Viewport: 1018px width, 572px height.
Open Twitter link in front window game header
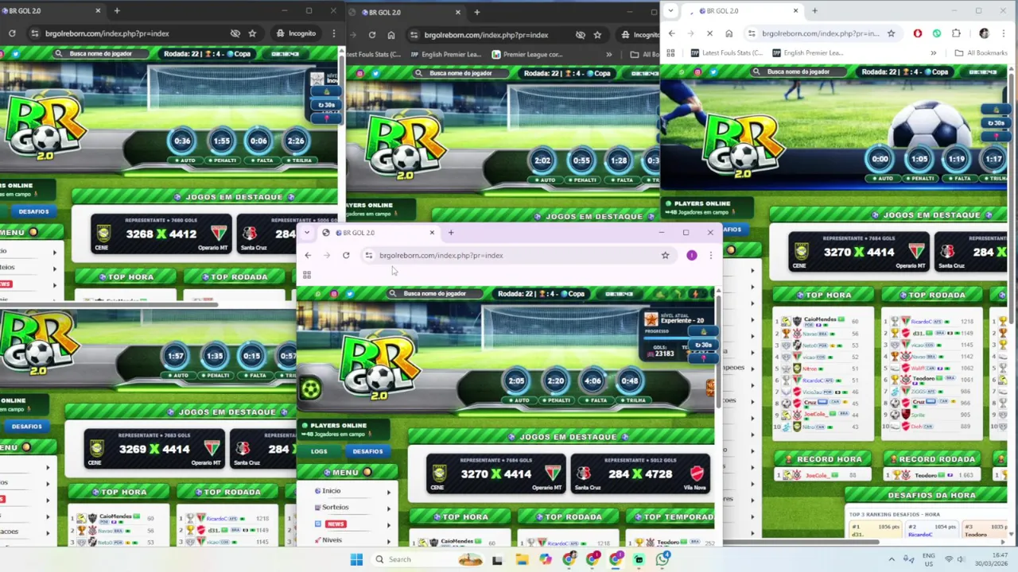pyautogui.click(x=348, y=294)
